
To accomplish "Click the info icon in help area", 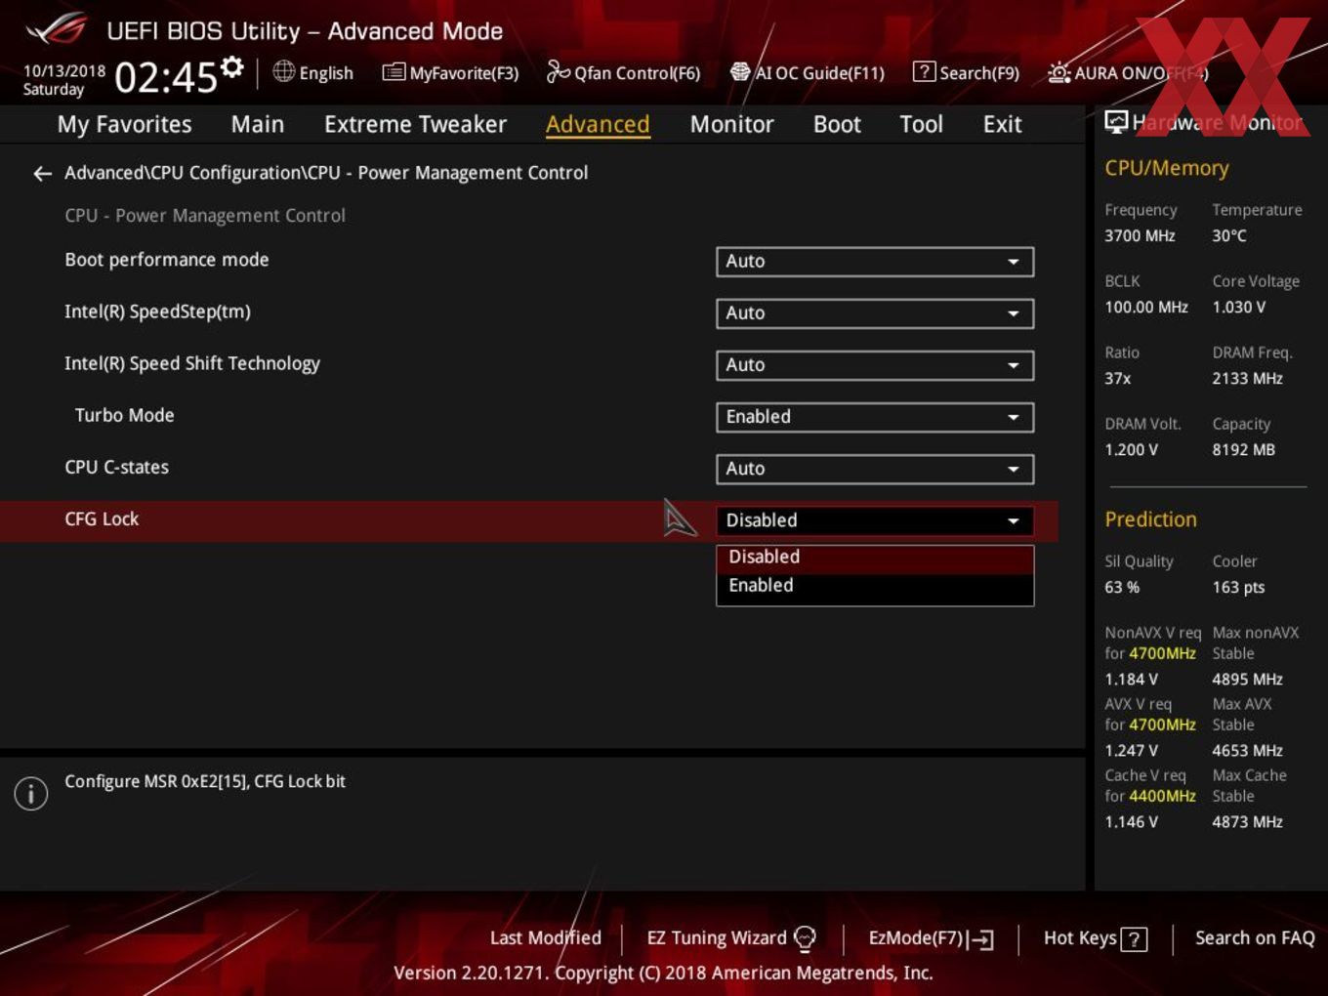I will 31,793.
